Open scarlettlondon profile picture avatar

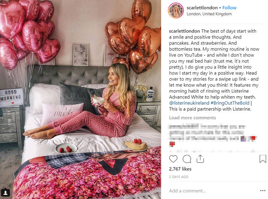coord(176,11)
